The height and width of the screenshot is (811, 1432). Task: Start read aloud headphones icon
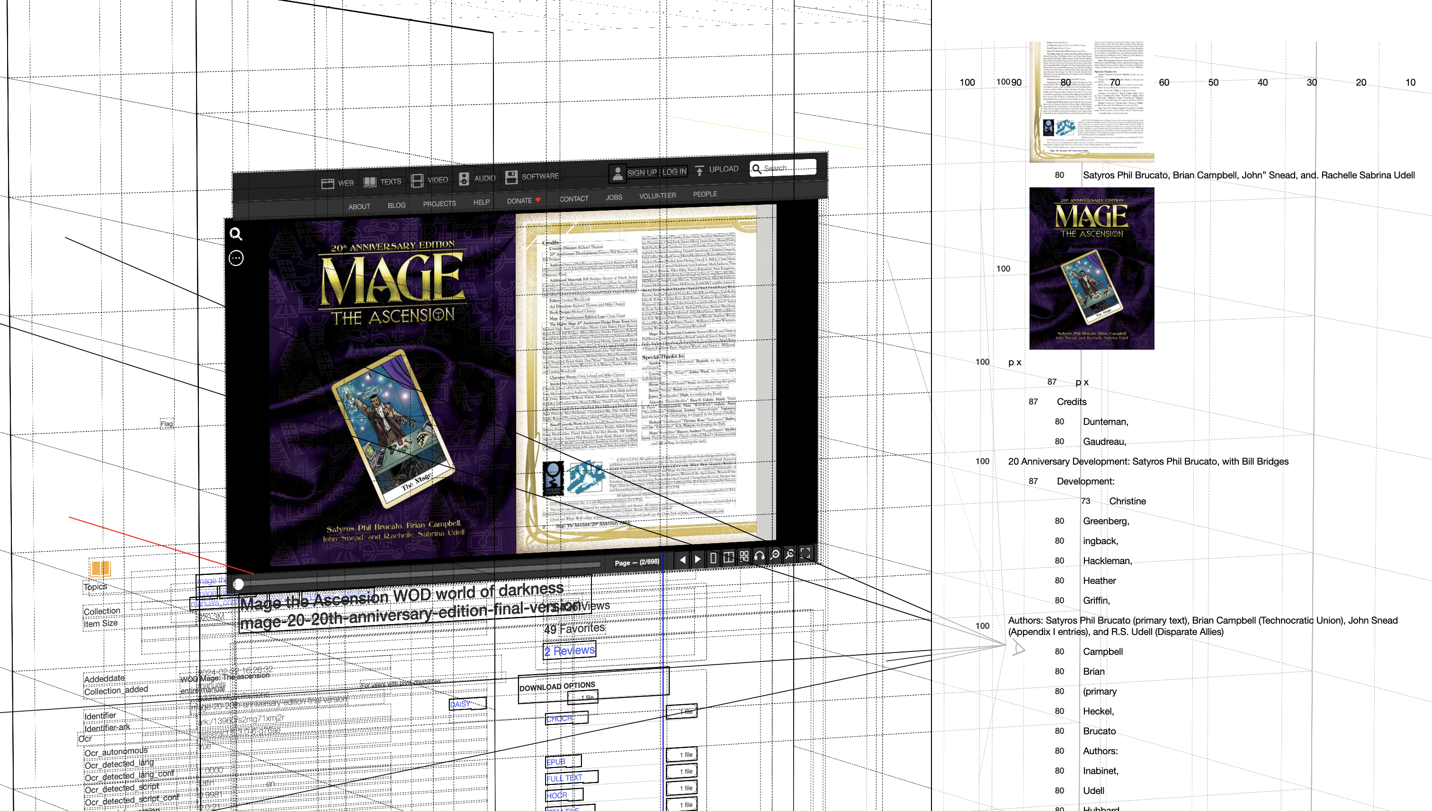coord(759,556)
